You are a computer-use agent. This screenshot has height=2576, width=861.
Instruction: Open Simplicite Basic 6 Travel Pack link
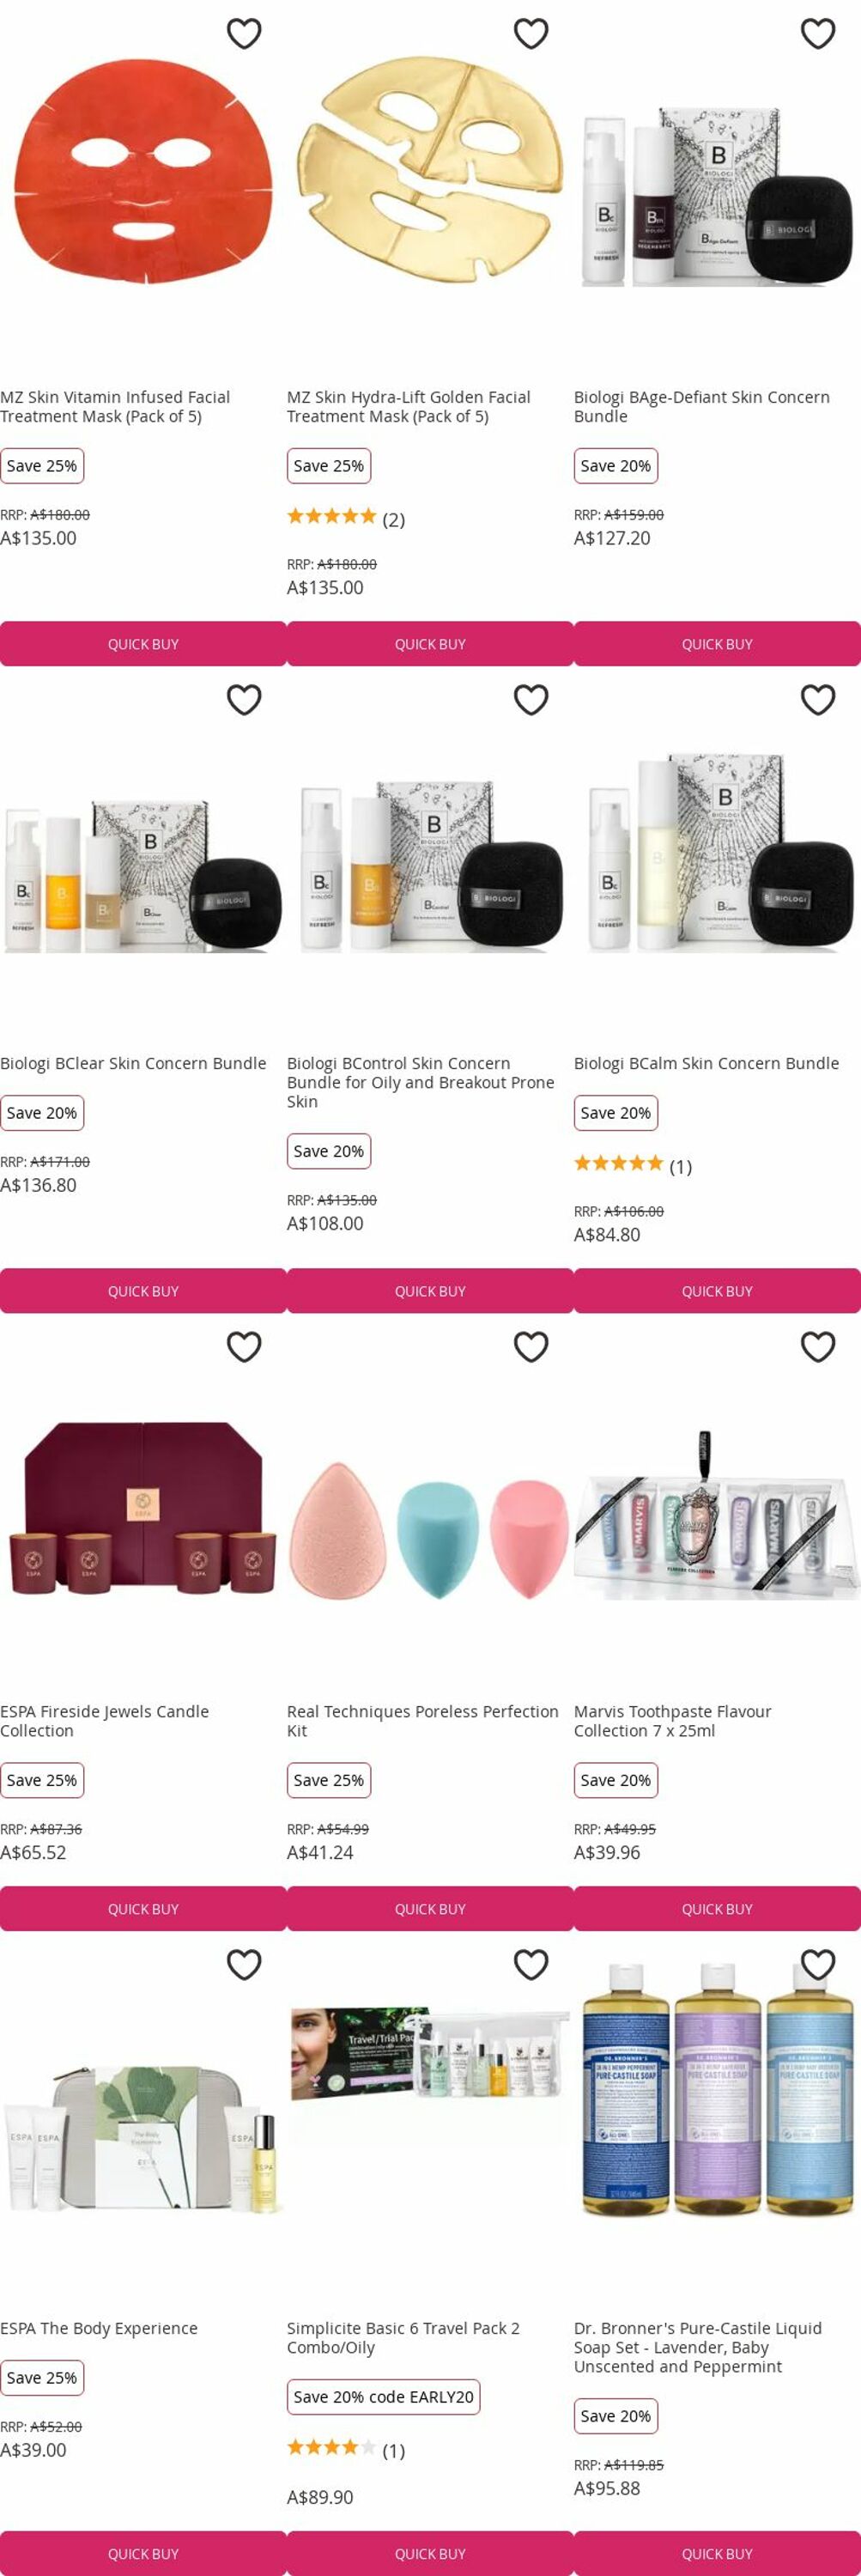403,2338
